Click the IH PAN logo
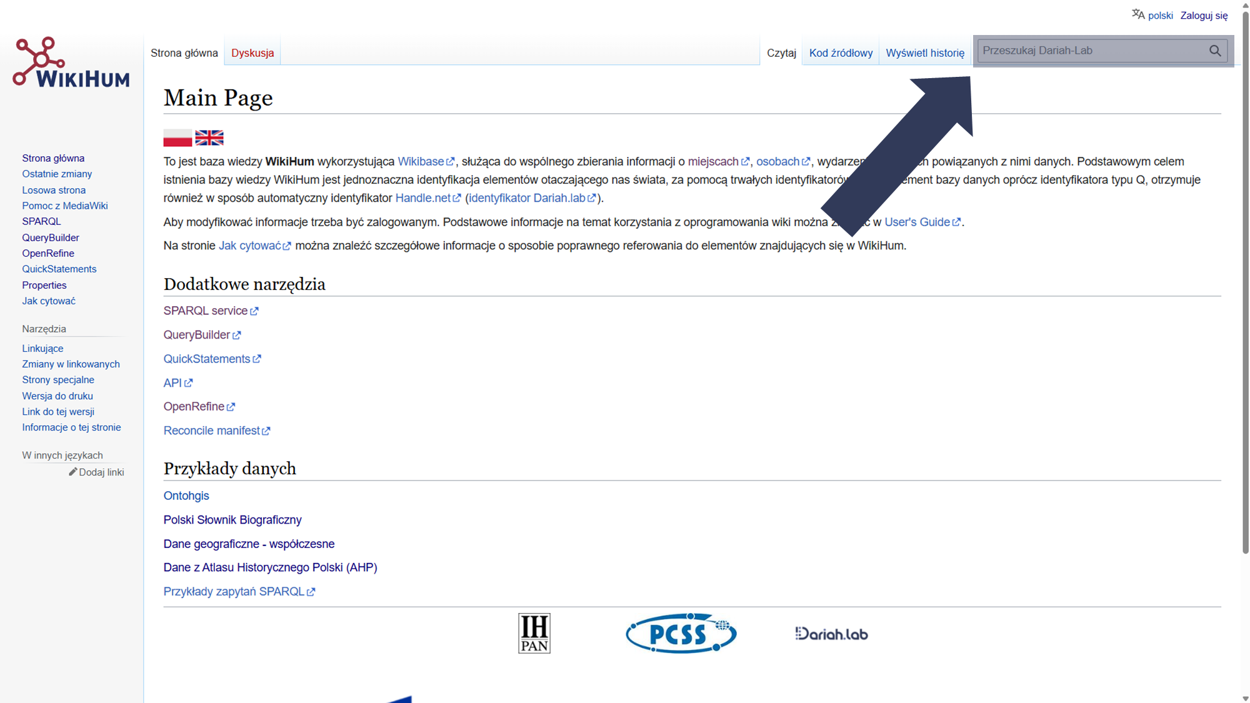The width and height of the screenshot is (1250, 703). click(534, 633)
